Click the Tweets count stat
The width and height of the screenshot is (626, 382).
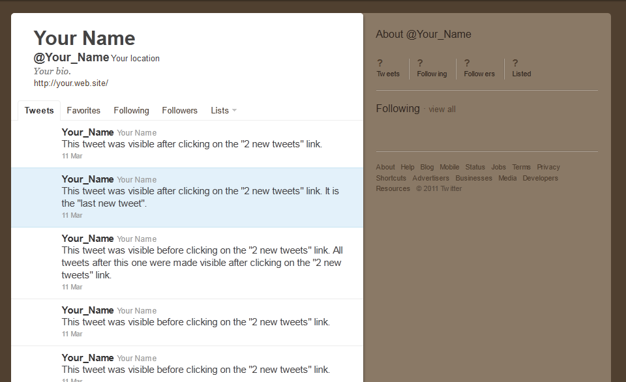[x=387, y=68]
